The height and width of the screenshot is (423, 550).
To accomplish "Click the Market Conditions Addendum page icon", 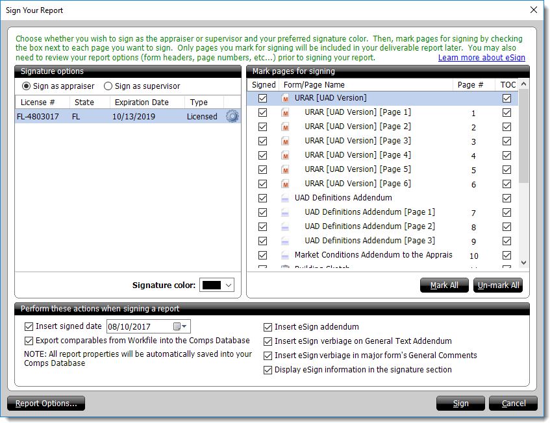I will (285, 256).
